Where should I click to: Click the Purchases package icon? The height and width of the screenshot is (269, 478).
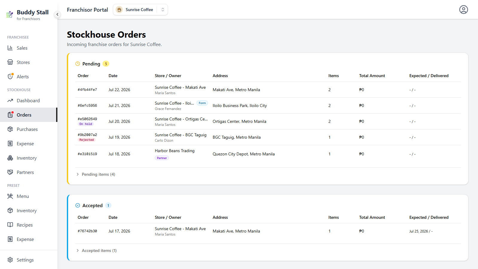pyautogui.click(x=10, y=129)
